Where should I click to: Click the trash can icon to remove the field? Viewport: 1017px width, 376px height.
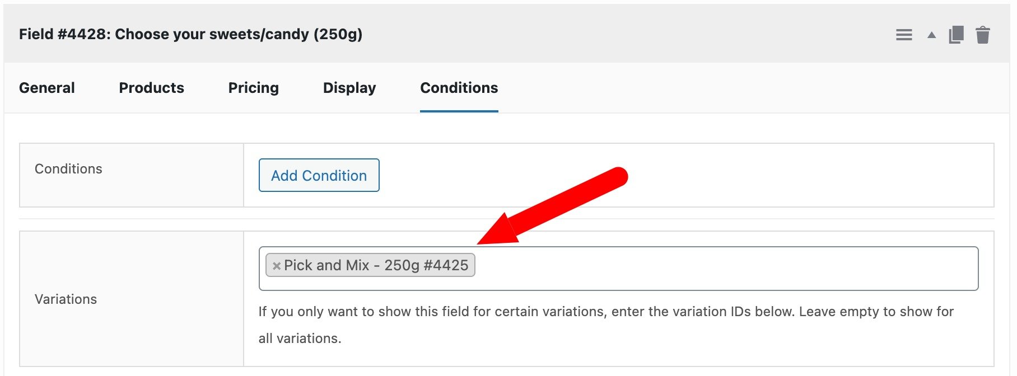tap(984, 34)
